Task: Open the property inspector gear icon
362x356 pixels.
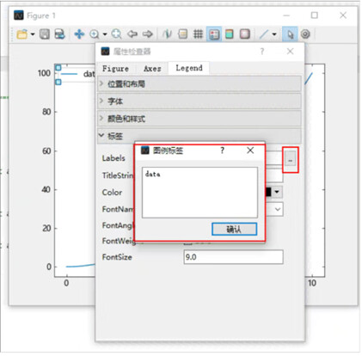Action: [x=305, y=34]
